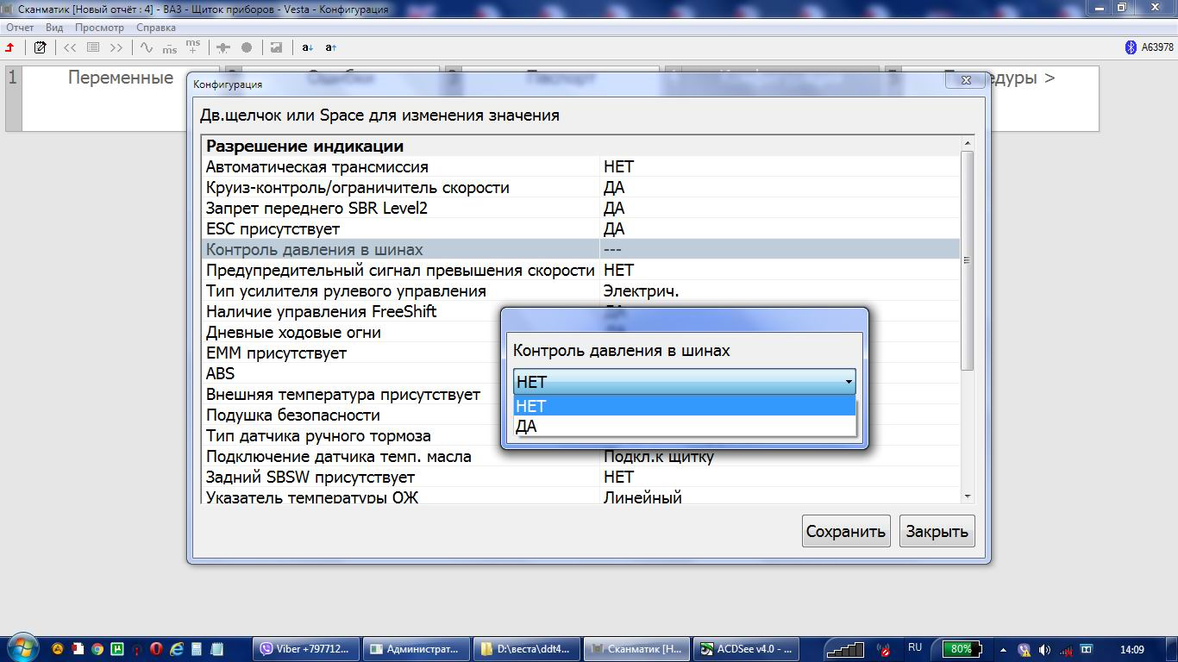1178x662 pixels.
Task: Click the font size increase icon
Action: 331,47
